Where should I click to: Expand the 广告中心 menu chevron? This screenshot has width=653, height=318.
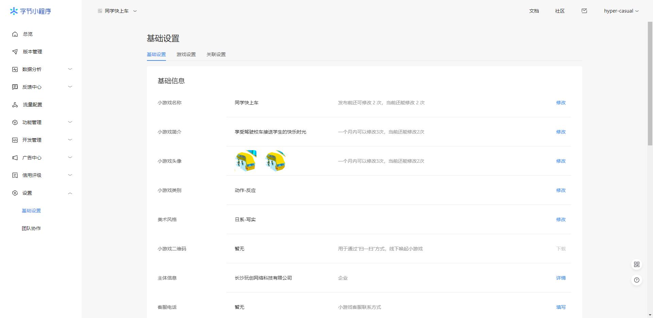coord(70,157)
